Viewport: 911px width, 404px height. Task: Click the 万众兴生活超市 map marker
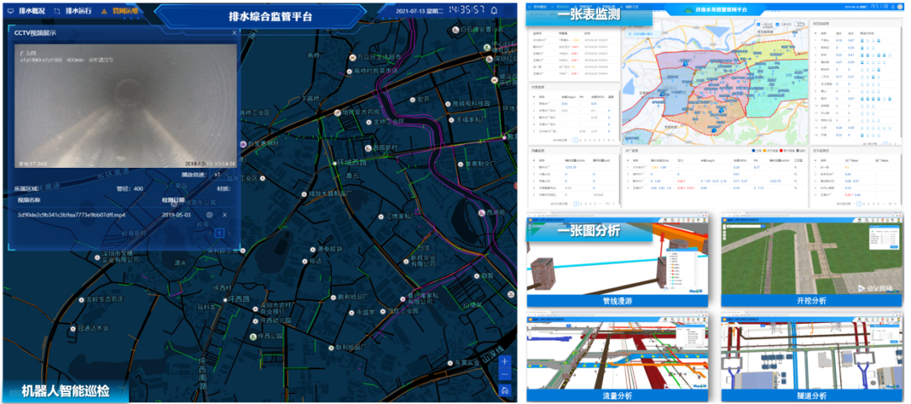(352, 57)
